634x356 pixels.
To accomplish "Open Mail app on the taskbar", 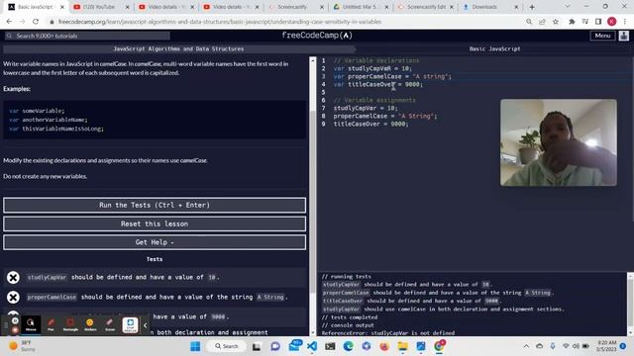I will [295, 346].
